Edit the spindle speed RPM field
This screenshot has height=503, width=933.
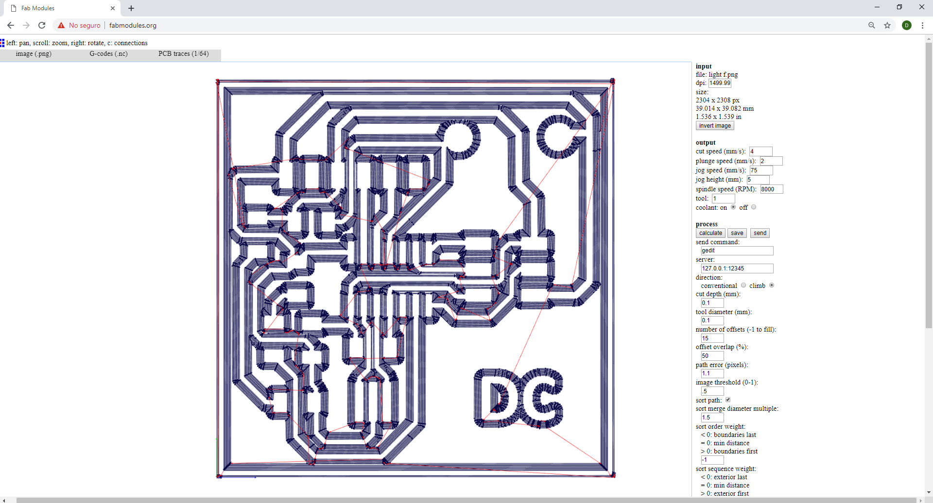point(772,189)
